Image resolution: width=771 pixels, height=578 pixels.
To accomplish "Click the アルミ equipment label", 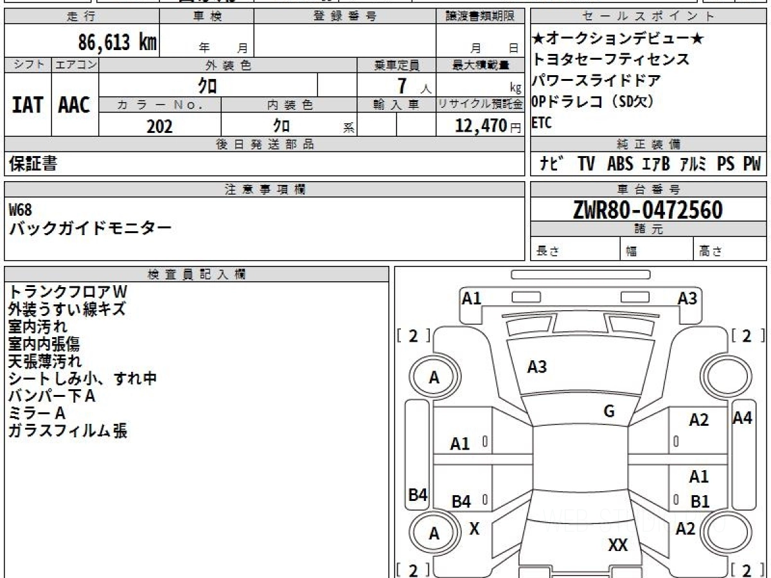I will 694,164.
